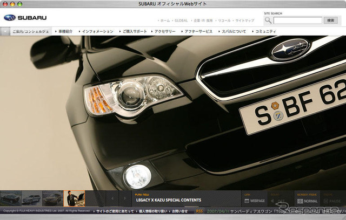Open the 車種紹介 menu
346x220 pixels.
(x=65, y=31)
